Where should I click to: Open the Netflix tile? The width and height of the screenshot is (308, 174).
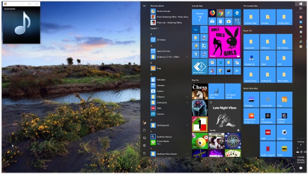(268, 149)
